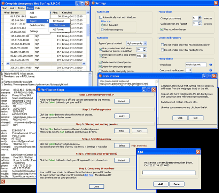
Task: Choose Add from the Proxy menu
Action: tap(32, 13)
